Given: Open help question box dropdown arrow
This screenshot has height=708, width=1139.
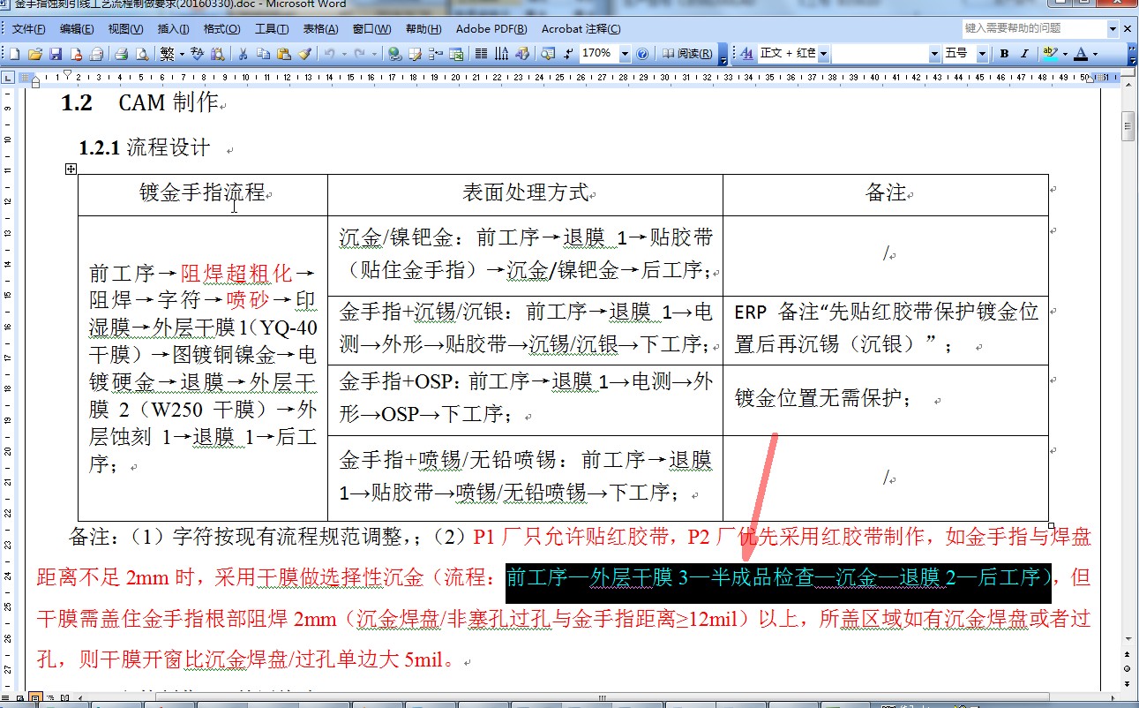Looking at the screenshot, I should point(1113,28).
